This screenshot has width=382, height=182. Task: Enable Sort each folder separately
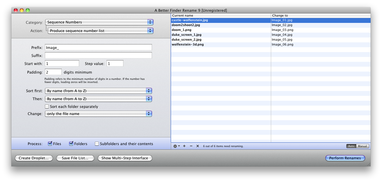click(x=47, y=106)
